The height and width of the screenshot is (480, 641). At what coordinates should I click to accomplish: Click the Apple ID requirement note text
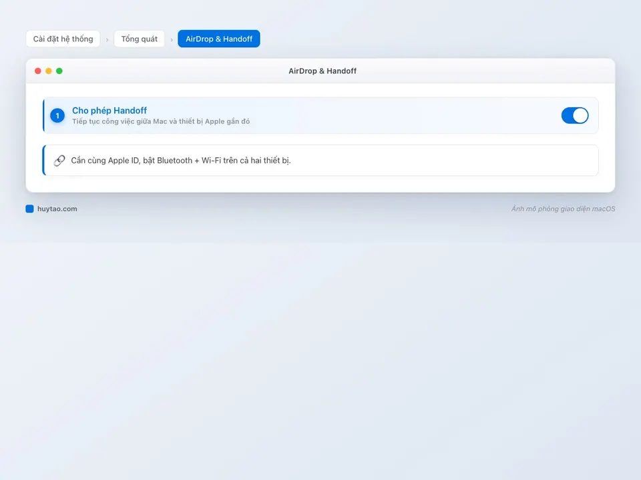pyautogui.click(x=181, y=161)
